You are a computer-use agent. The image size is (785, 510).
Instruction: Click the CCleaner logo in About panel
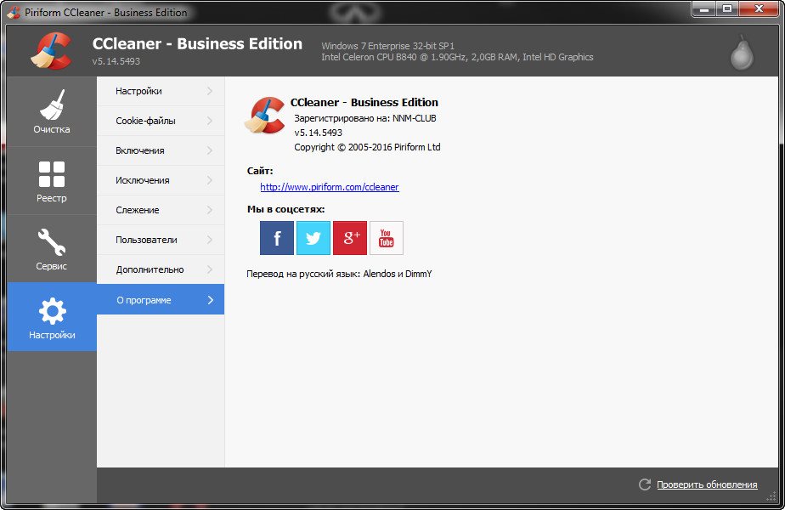pos(265,116)
